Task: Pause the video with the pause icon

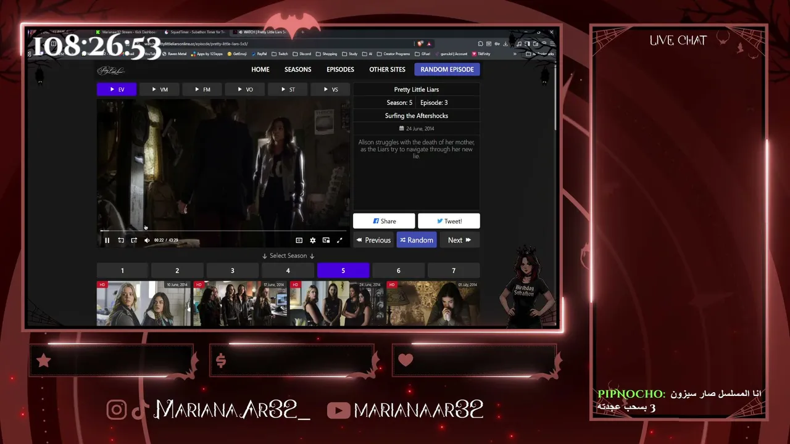Action: pos(107,240)
